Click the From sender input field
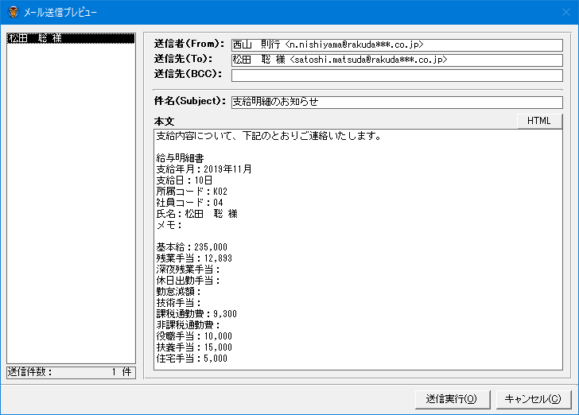The width and height of the screenshot is (579, 415). click(397, 45)
